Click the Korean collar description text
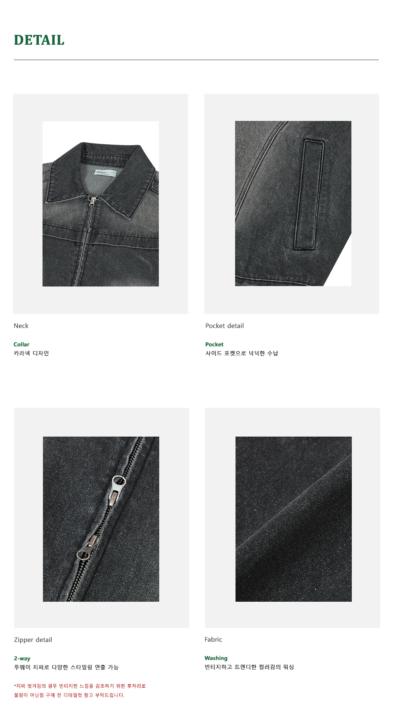This screenshot has height=726, width=396. pos(31,353)
